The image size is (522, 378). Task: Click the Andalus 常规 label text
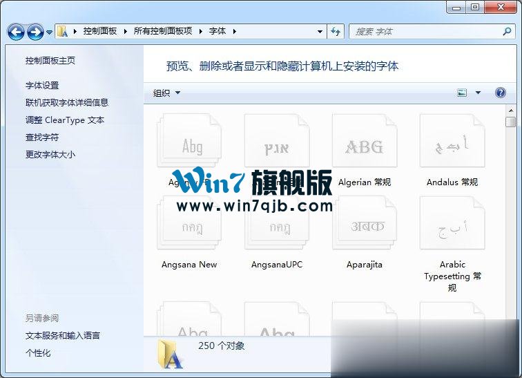[452, 182]
